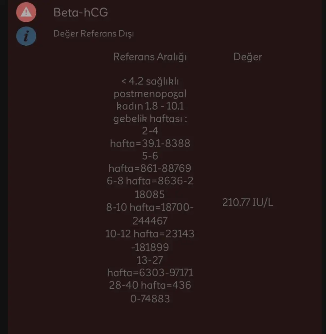Click the word 'postmenopozal'
The image size is (326, 334).
click(150, 94)
